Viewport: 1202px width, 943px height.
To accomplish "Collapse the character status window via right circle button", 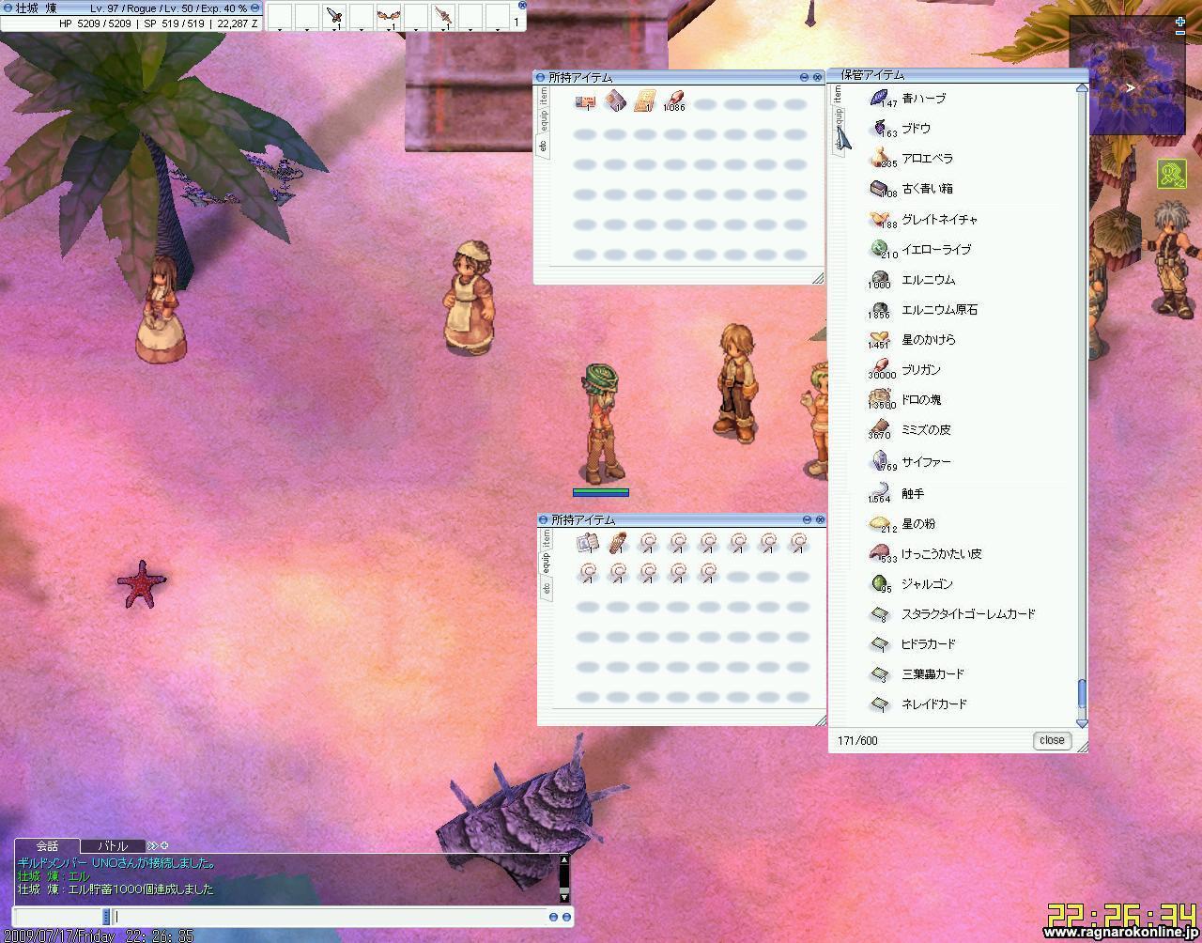I will (x=255, y=8).
